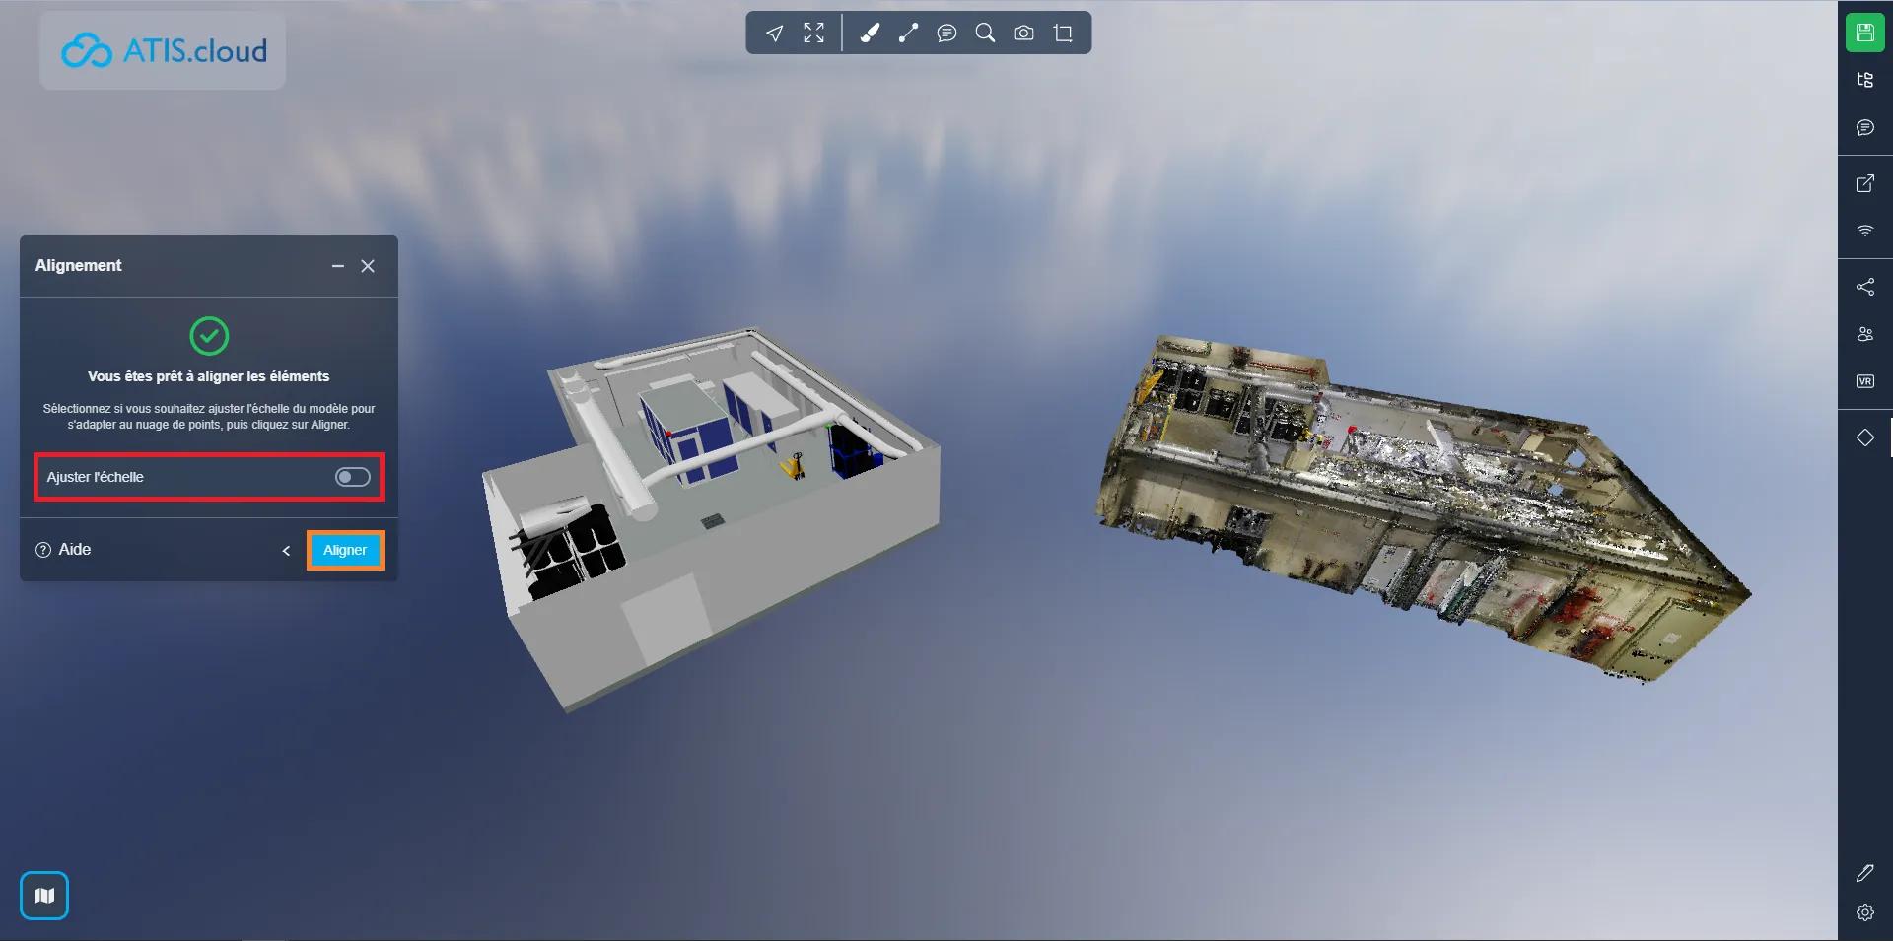Viewport: 1893px width, 941px height.
Task: Open settings gear icon
Action: click(1865, 912)
